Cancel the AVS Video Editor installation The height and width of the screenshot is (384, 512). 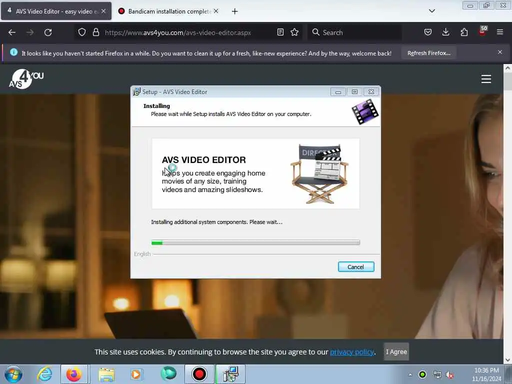point(356,267)
